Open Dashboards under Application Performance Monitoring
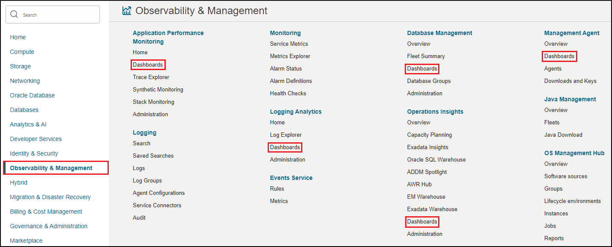This screenshot has width=612, height=247. point(148,65)
